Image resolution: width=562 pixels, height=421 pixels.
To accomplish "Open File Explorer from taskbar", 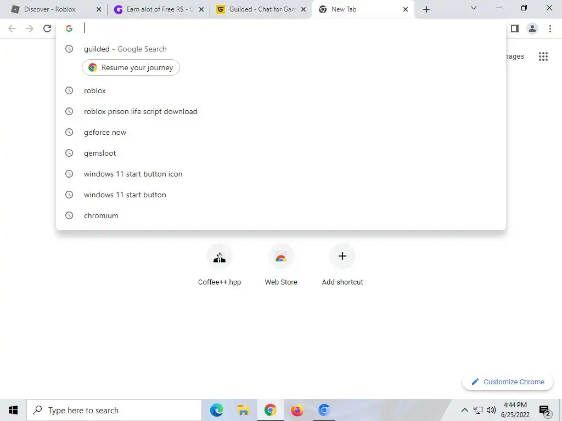I will (243, 410).
